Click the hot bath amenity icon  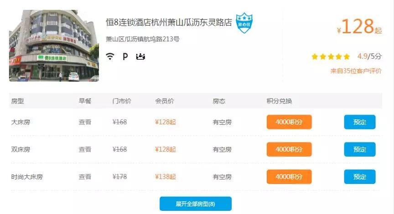(140, 56)
